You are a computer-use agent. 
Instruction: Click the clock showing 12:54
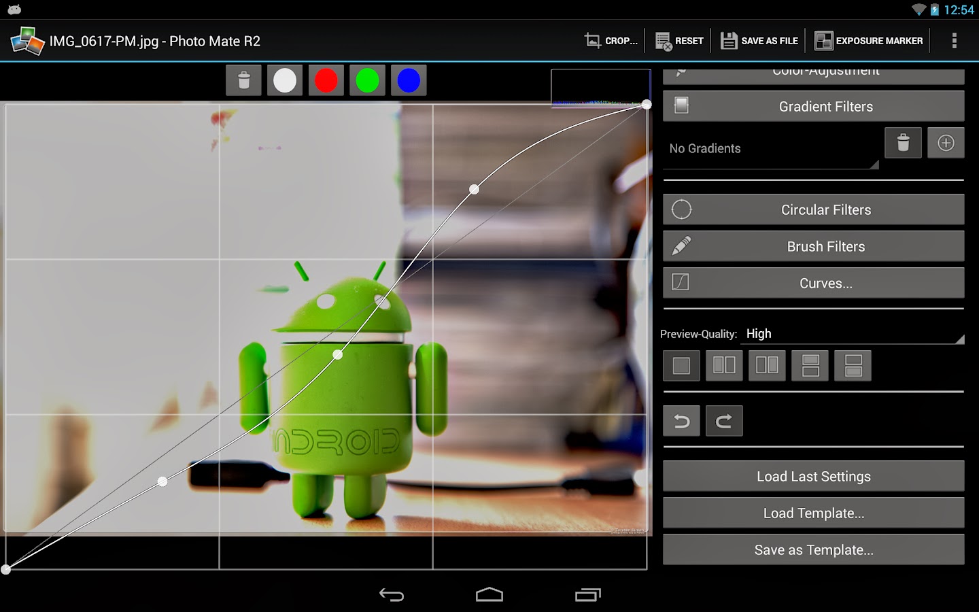click(959, 10)
